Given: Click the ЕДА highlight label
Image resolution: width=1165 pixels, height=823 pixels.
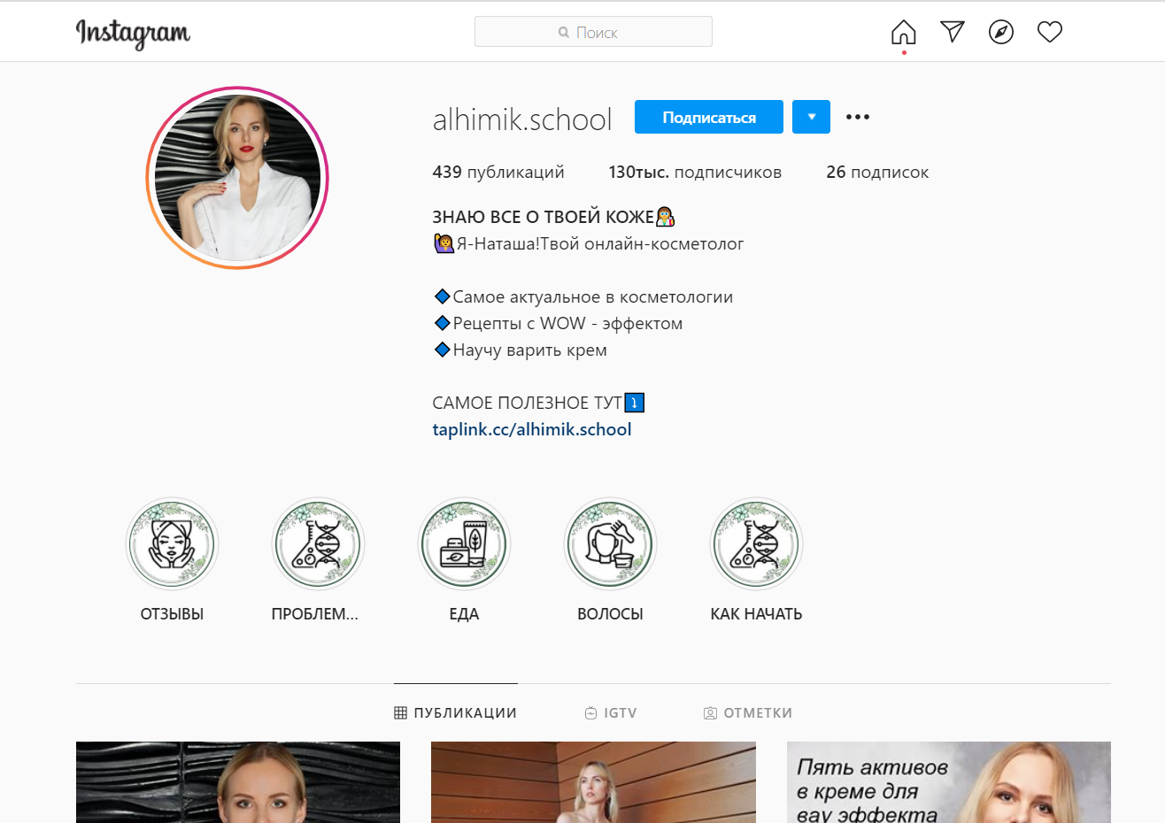Looking at the screenshot, I should click(x=464, y=614).
